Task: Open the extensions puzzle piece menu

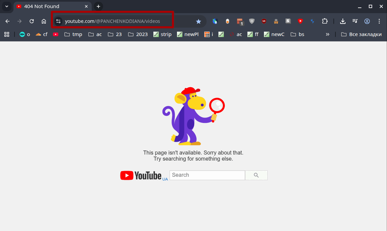Action: 325,21
